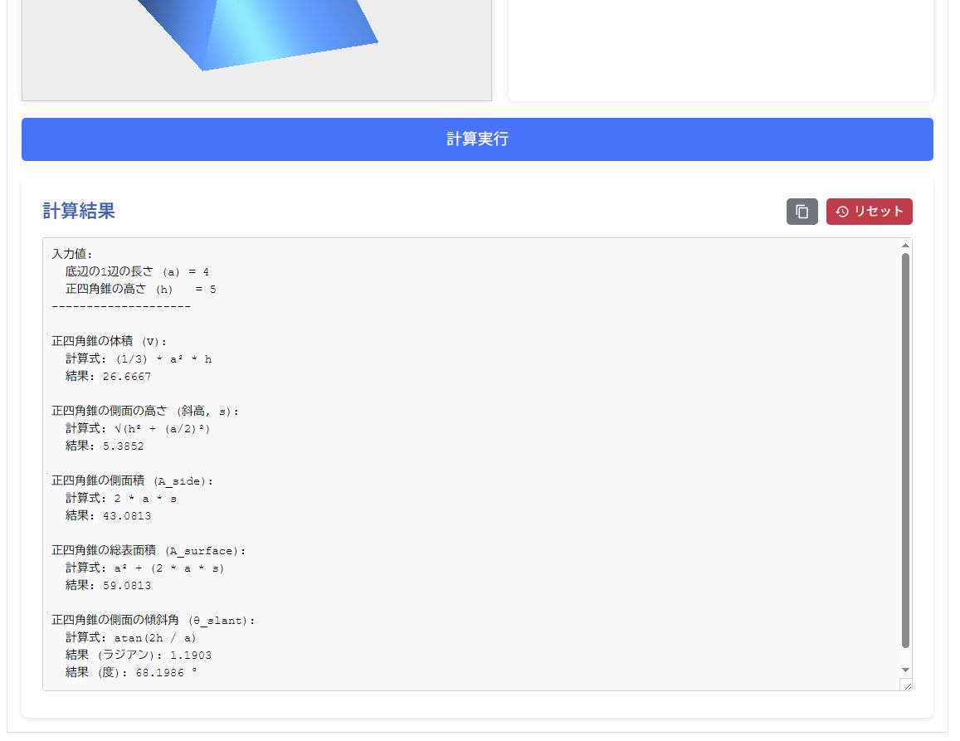Click the total surface result 59.0813
This screenshot has height=741, width=960.
click(127, 586)
